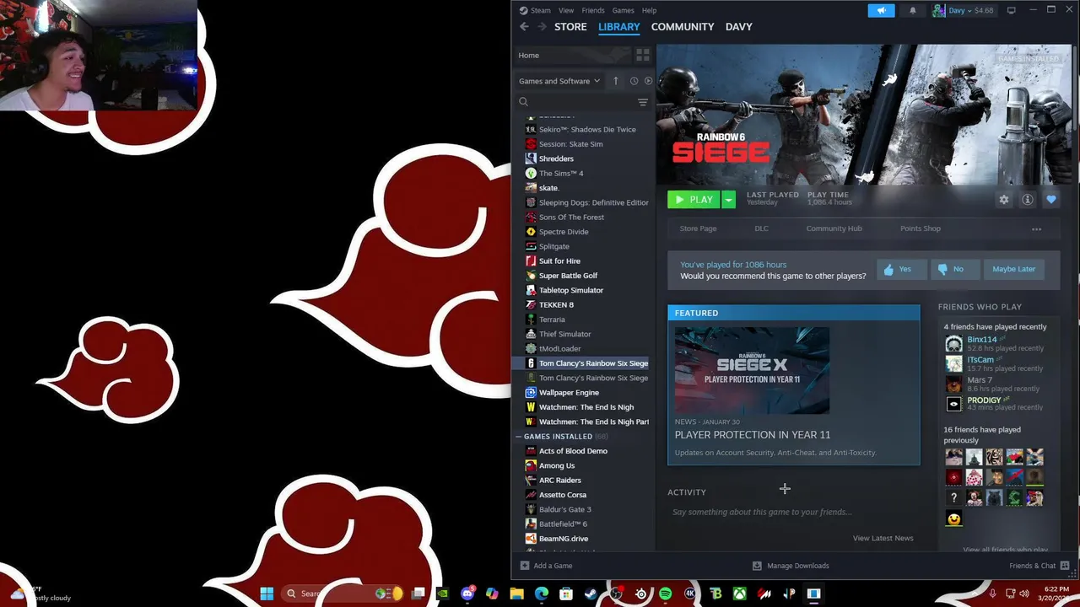1080x607 pixels.
Task: Open the Games menu
Action: [623, 10]
